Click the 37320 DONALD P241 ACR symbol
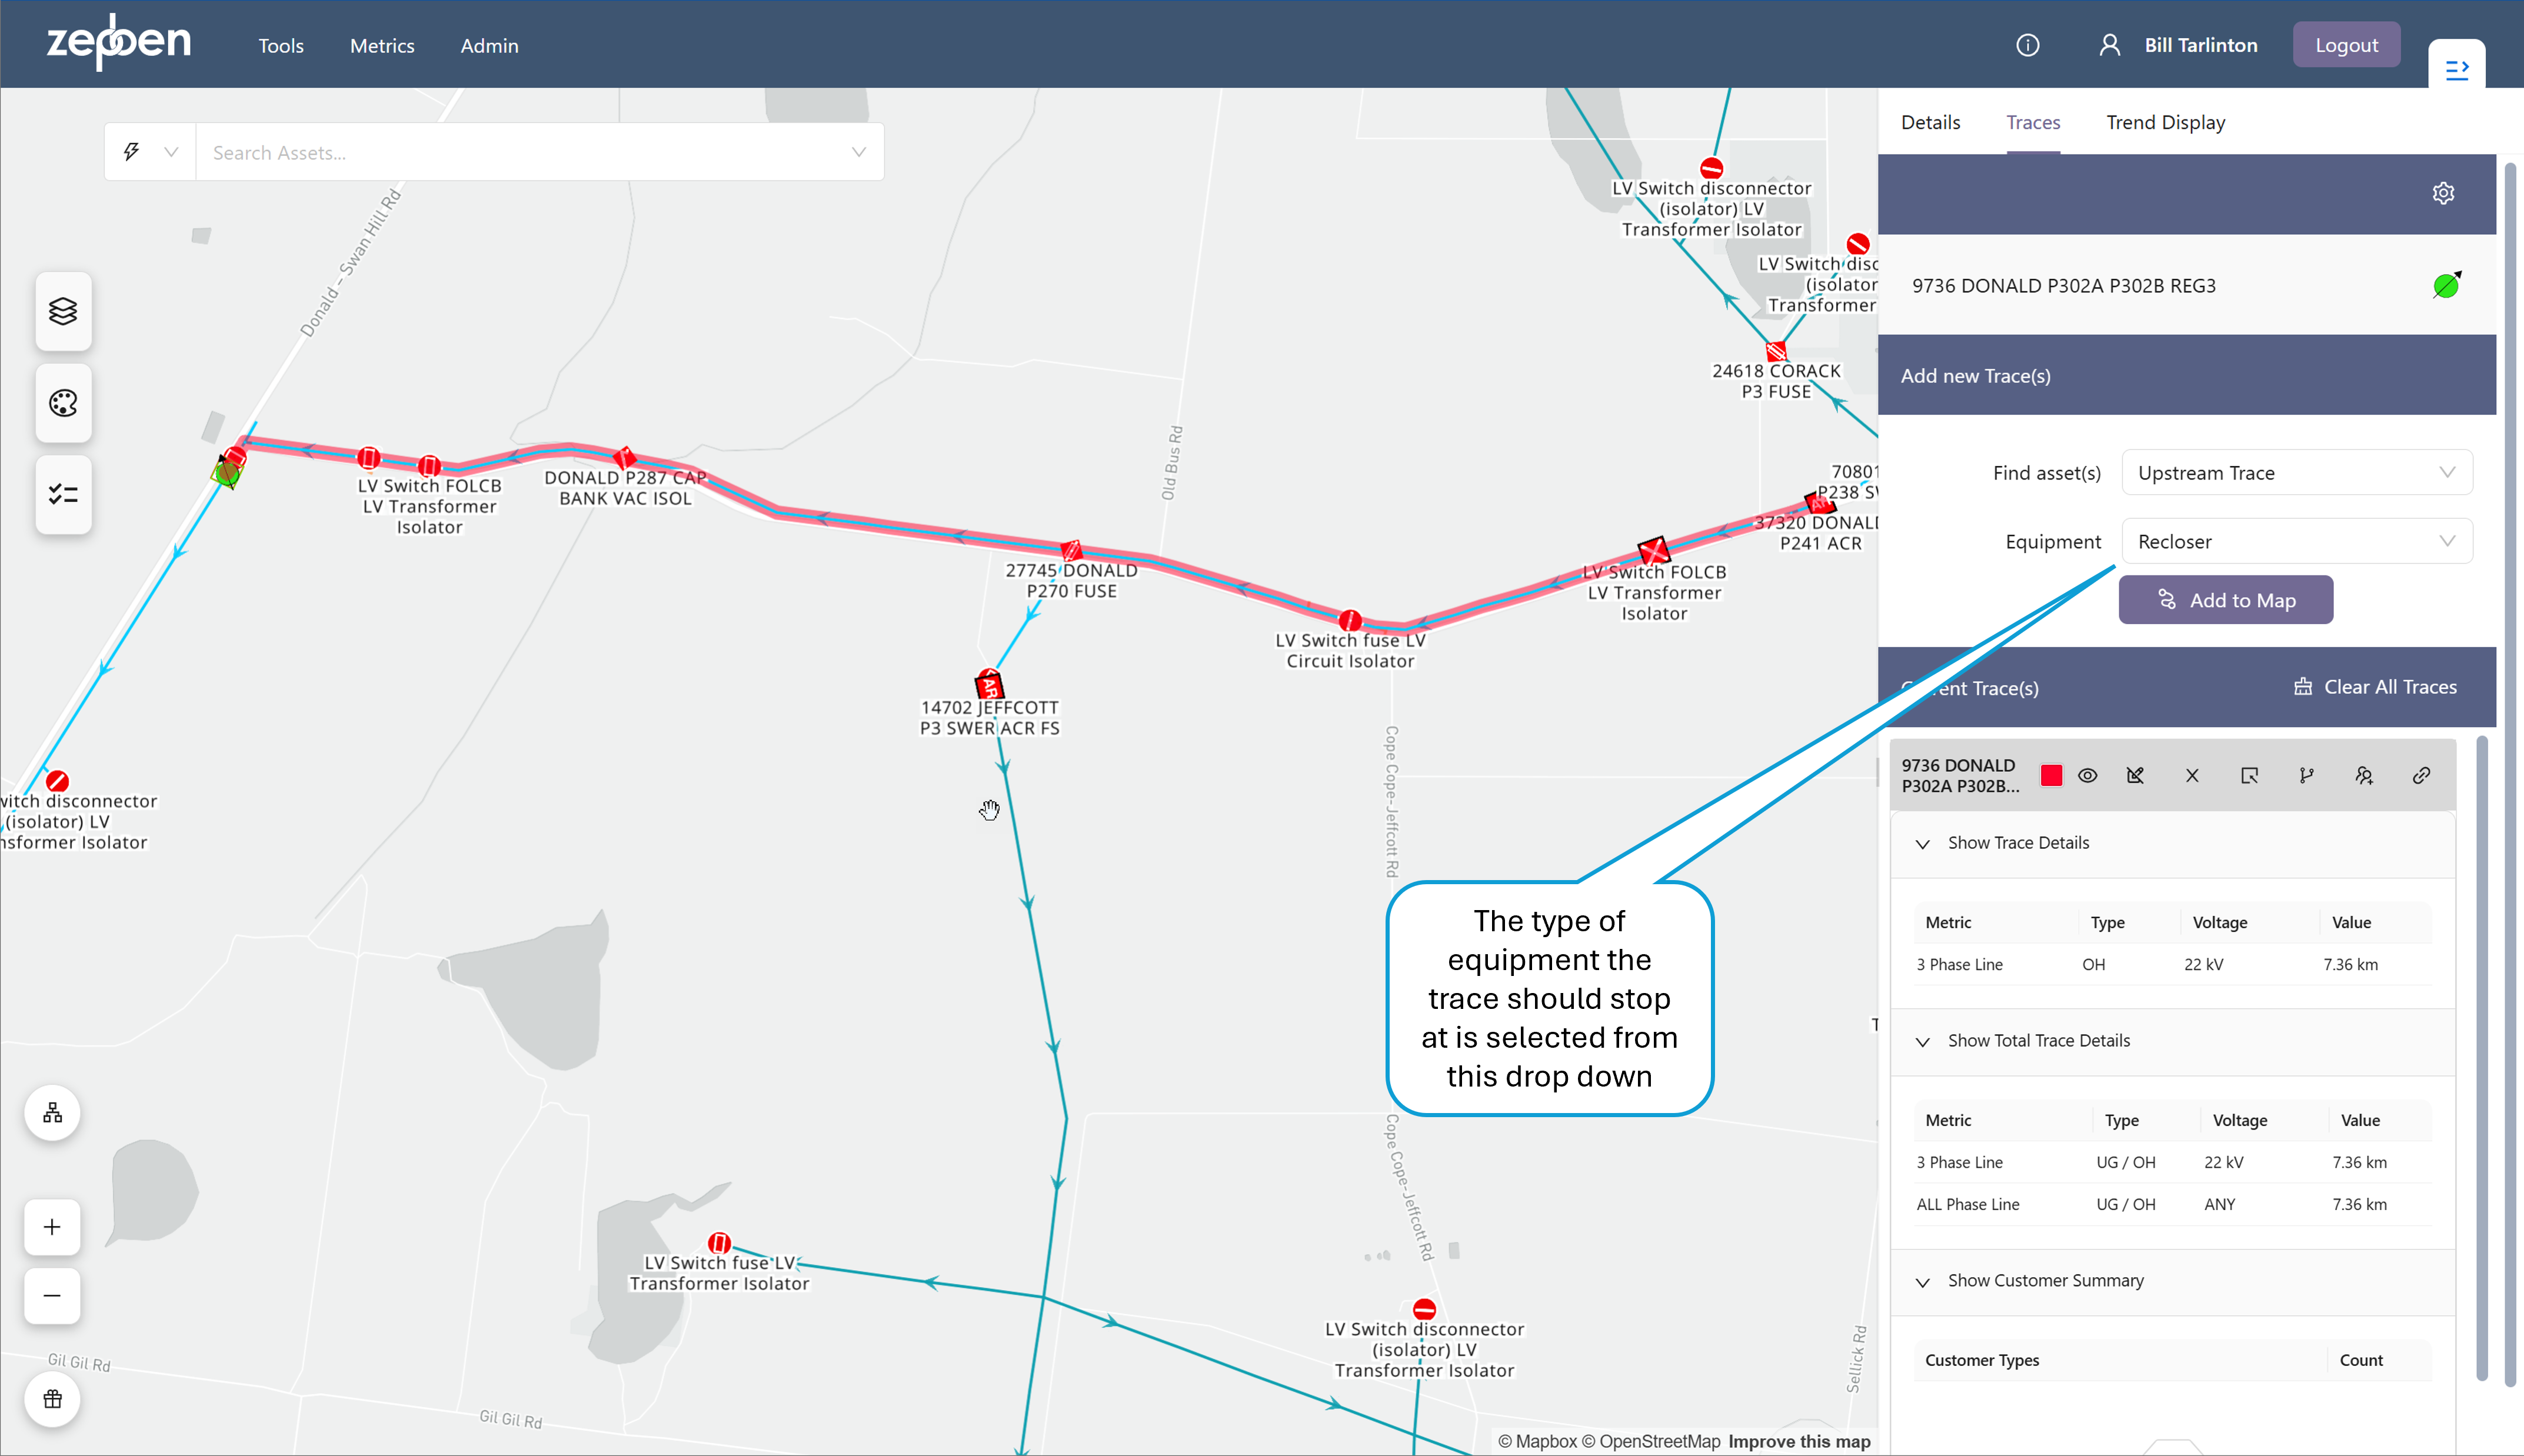The height and width of the screenshot is (1456, 2524). (1819, 502)
